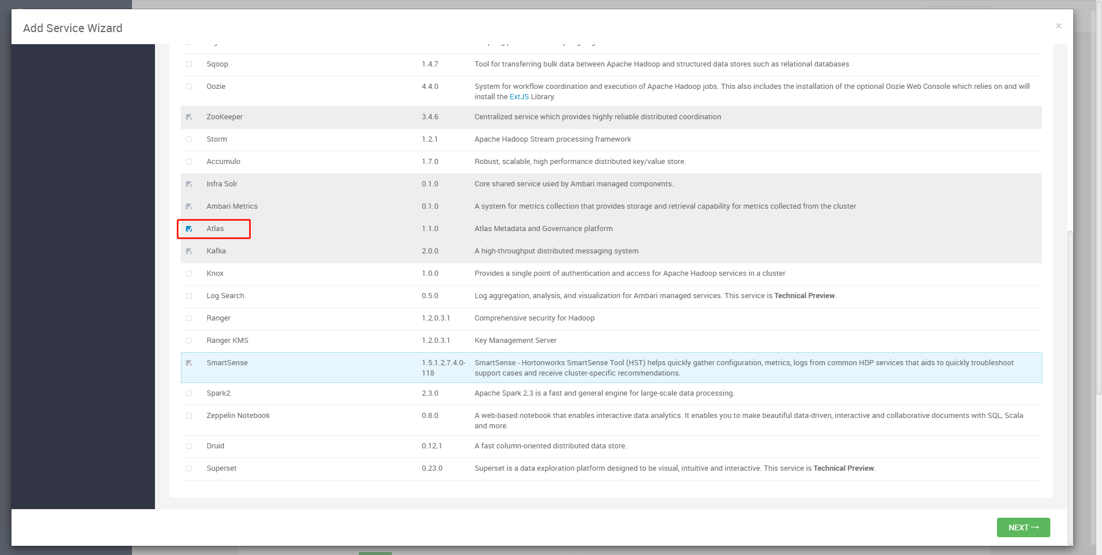Viewport: 1102px width, 555px height.
Task: Open the ExtJS library link
Action: 519,97
